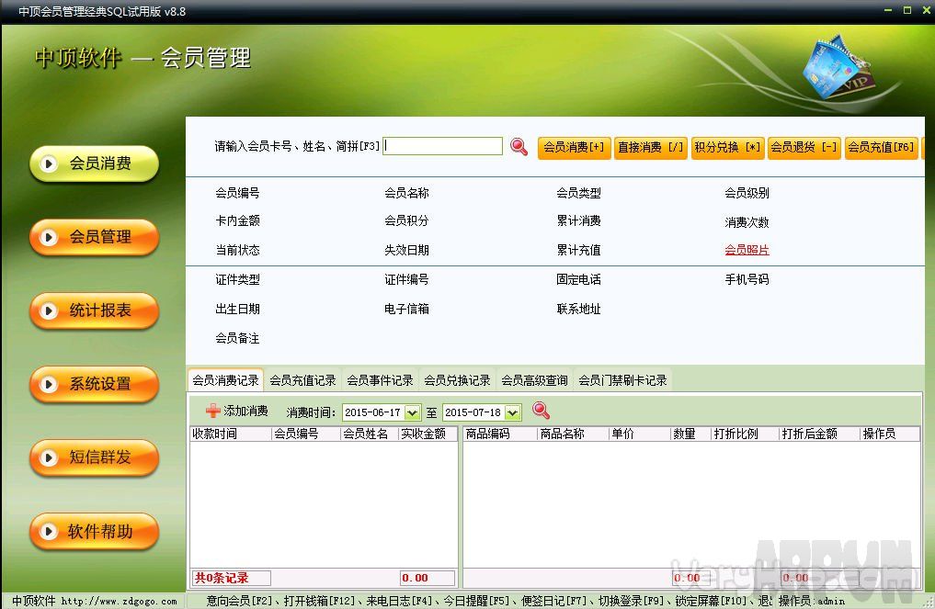
Task: Open 统计报表 from the left sidebar
Action: click(95, 310)
